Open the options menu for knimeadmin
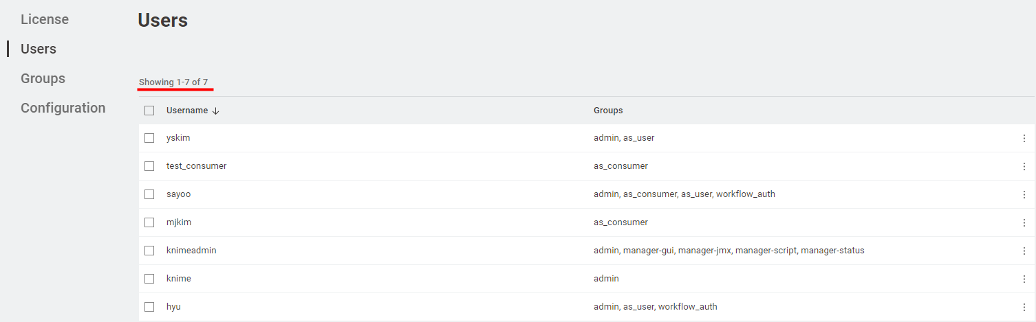This screenshot has width=1036, height=322. tap(1024, 251)
